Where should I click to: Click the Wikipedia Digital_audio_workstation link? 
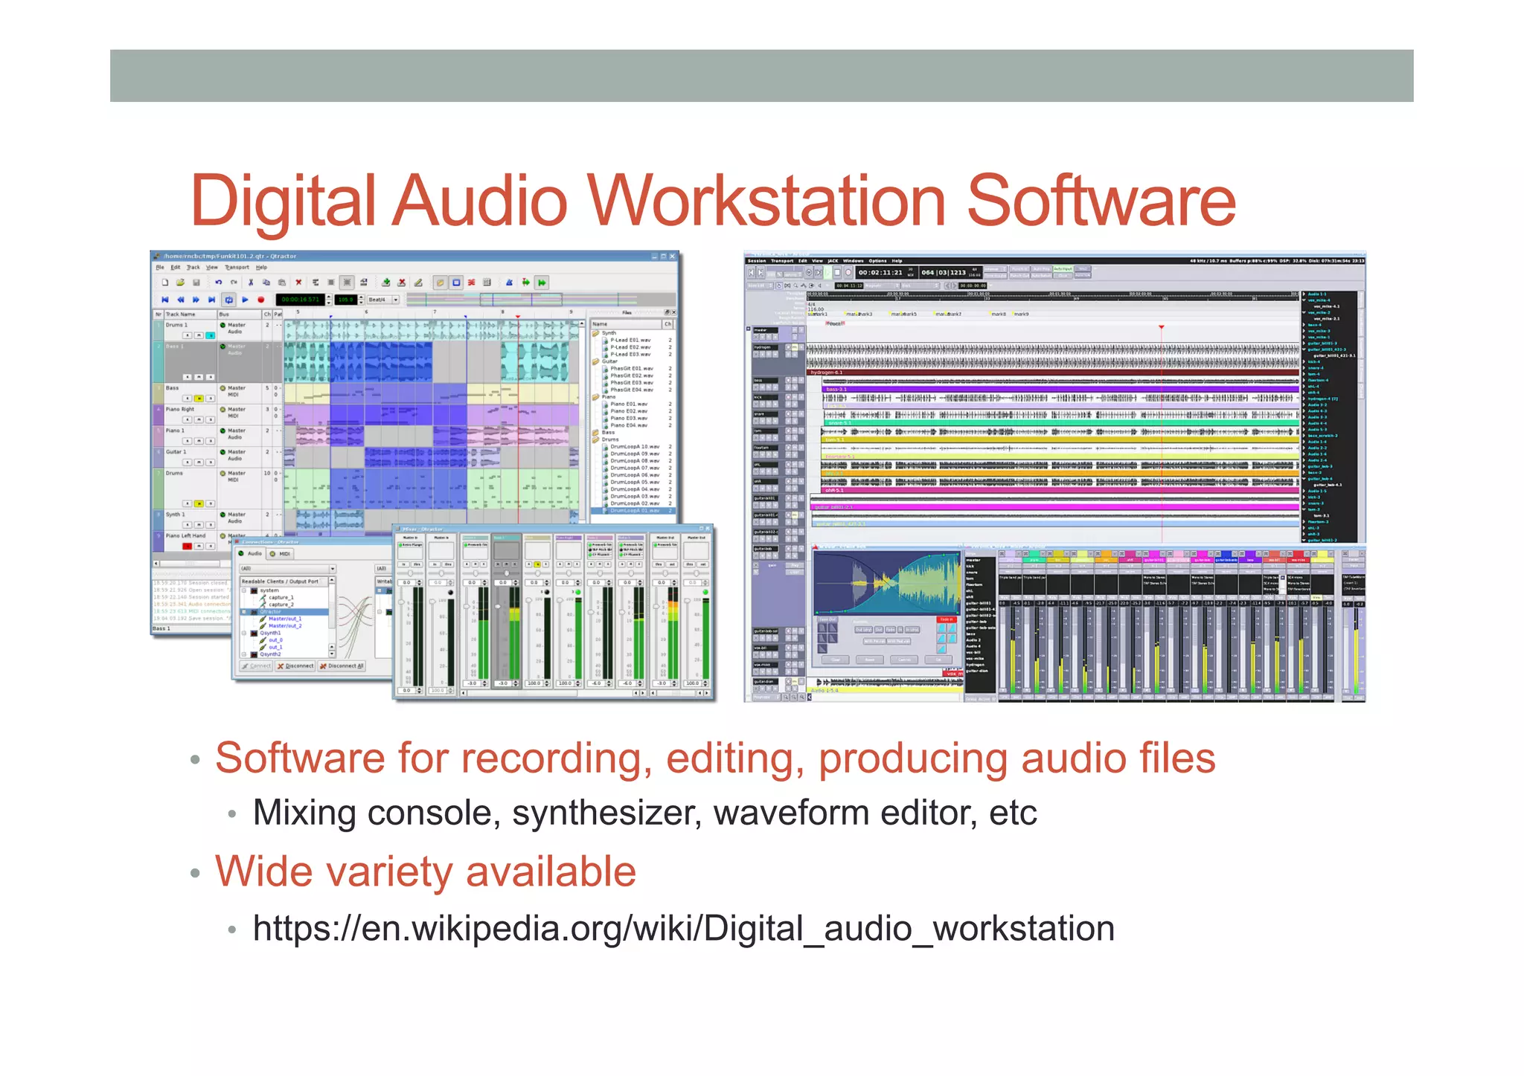[x=683, y=929]
